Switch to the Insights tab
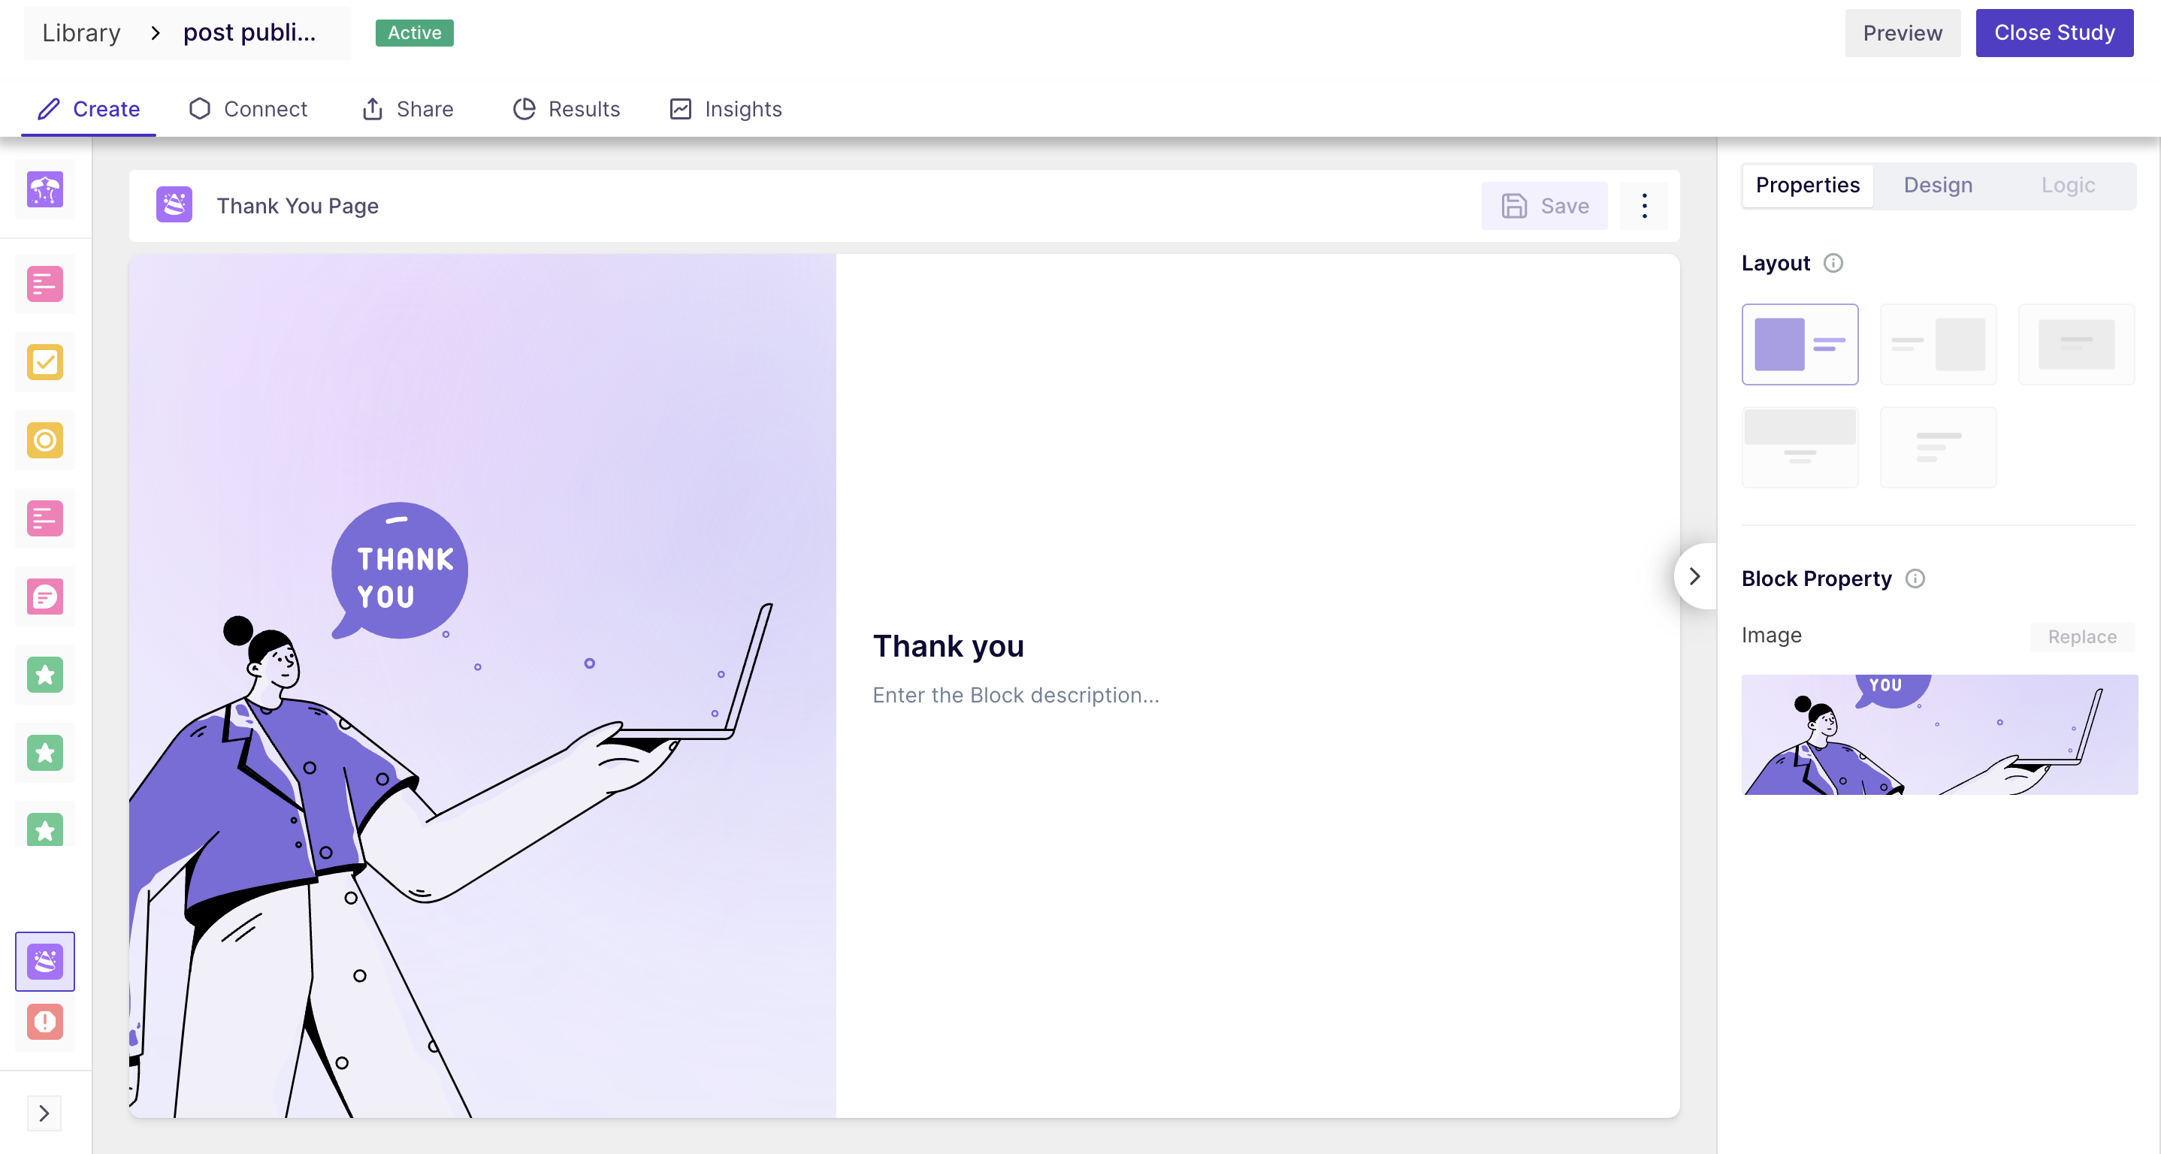 pos(726,109)
